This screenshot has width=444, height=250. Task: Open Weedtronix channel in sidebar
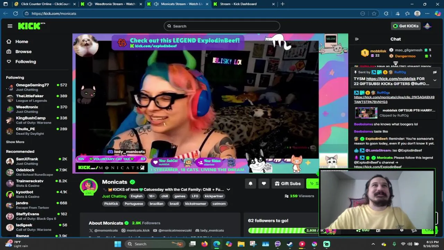pos(36,109)
